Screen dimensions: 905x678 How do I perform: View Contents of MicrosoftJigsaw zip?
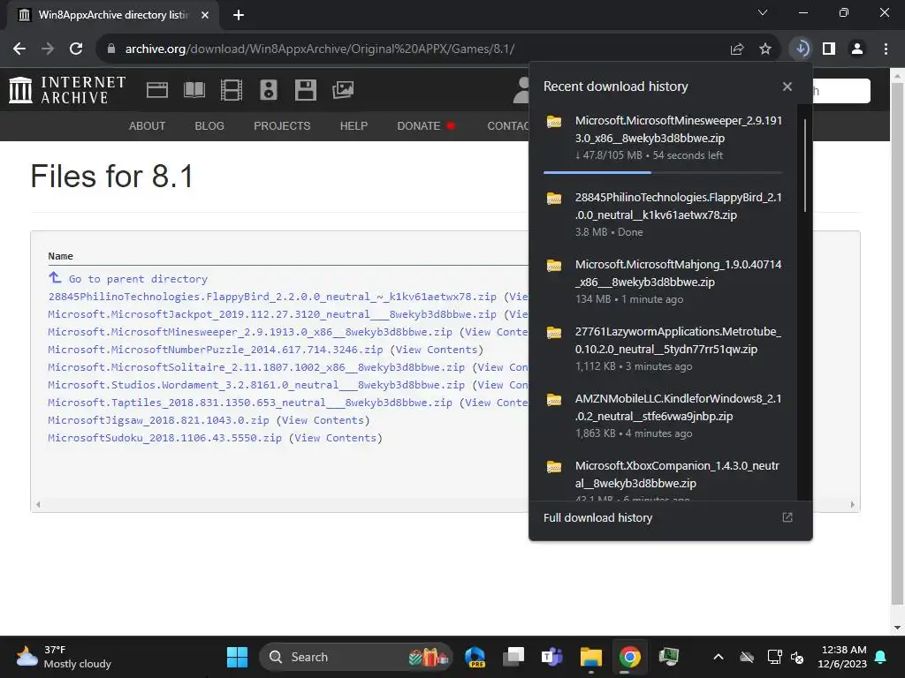(323, 420)
